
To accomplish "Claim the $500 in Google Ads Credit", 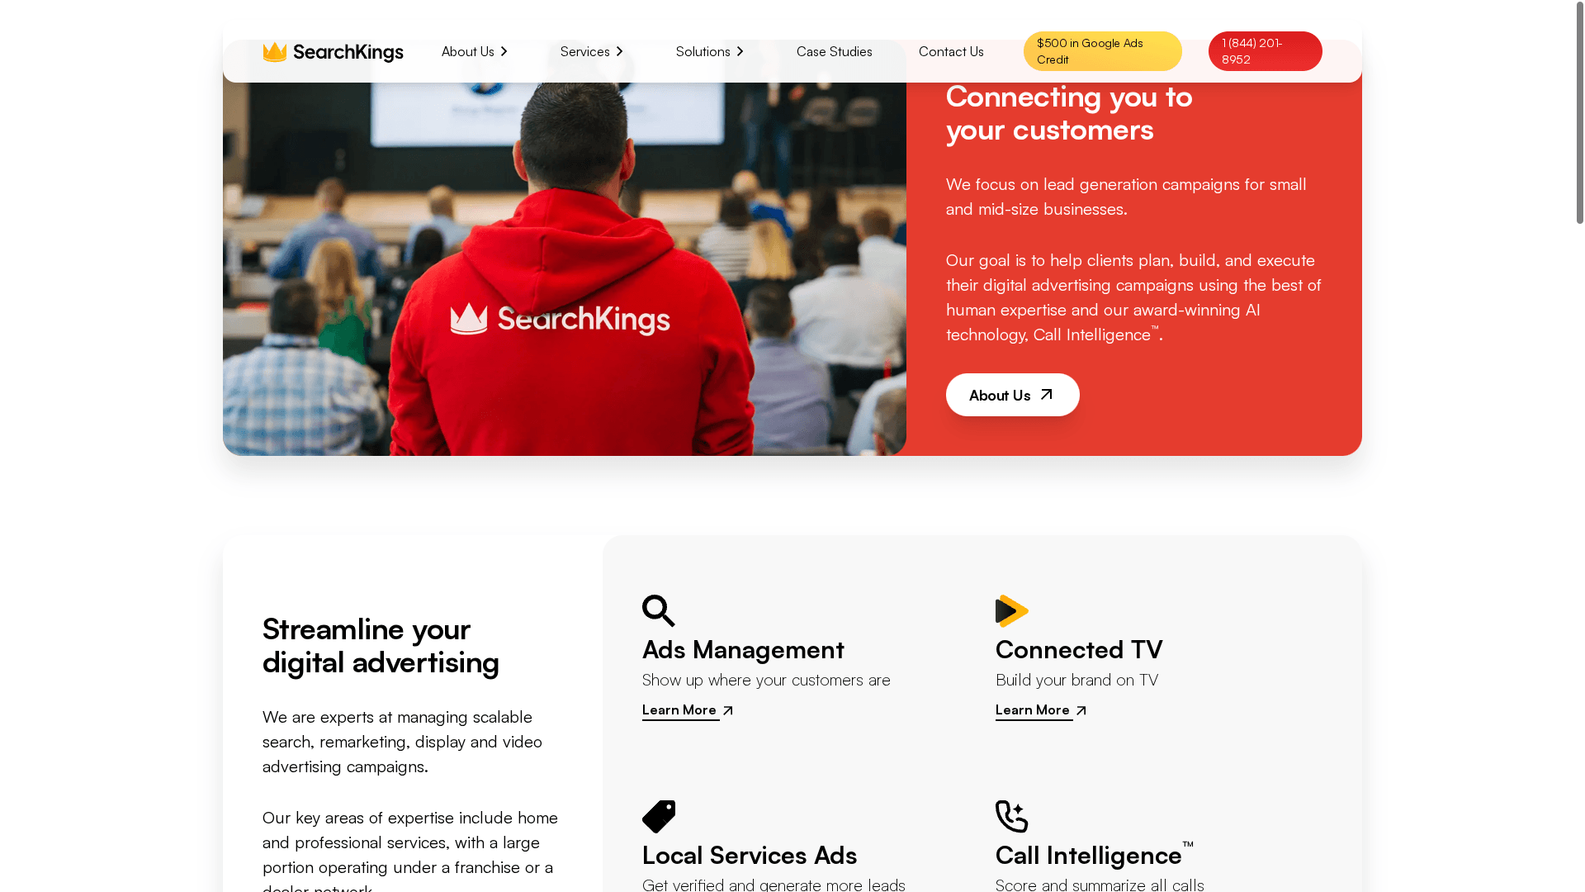I will coord(1102,51).
